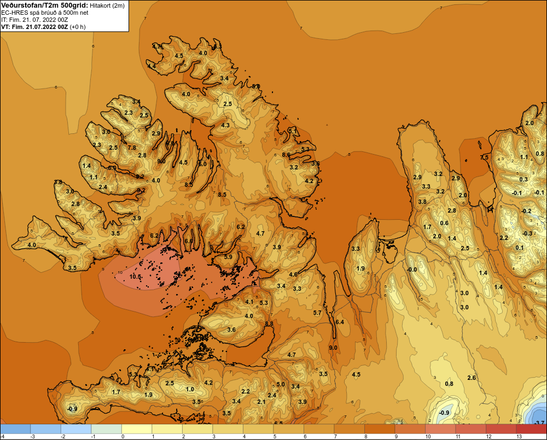This screenshot has height=440, width=547.
Task: Click the 0.3 temperature value
Action: click(523, 179)
